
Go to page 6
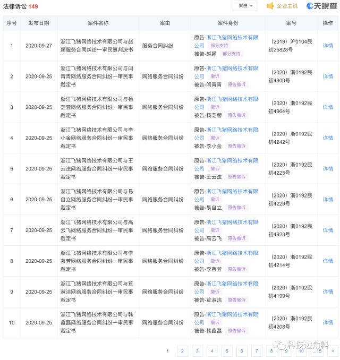(242, 351)
